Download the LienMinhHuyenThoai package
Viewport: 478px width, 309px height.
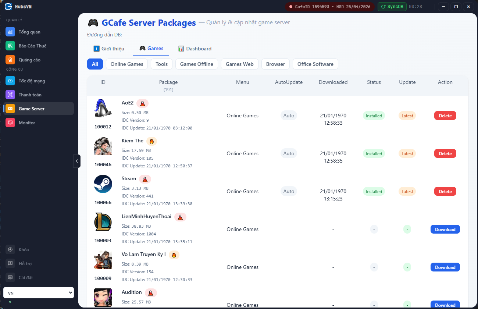click(445, 229)
